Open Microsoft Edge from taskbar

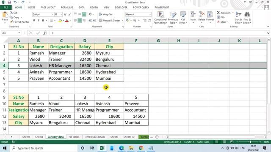(122, 148)
